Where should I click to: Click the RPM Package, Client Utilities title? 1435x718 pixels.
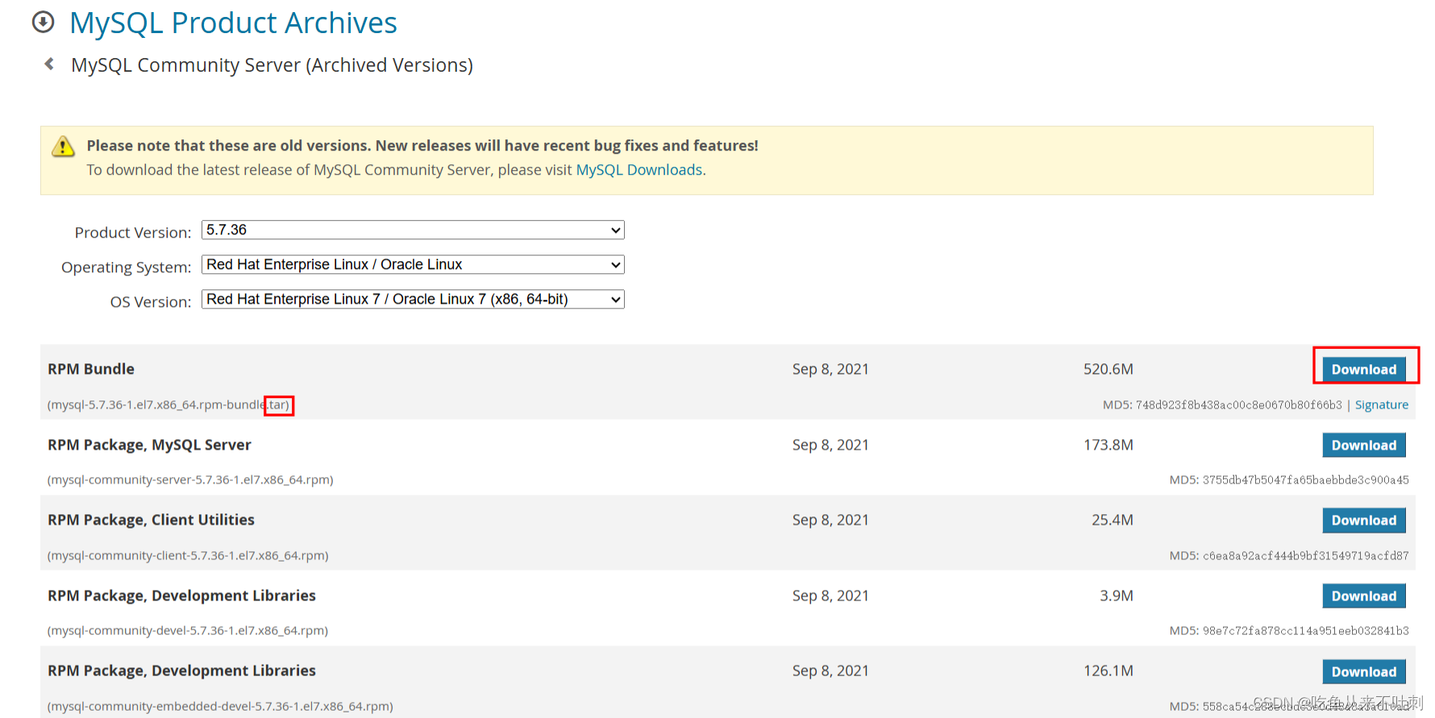pyautogui.click(x=151, y=520)
